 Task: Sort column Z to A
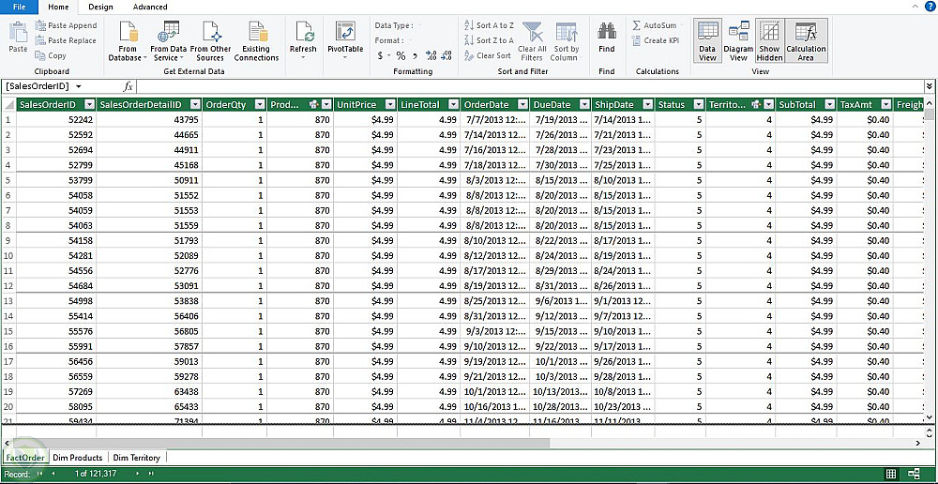click(x=489, y=40)
